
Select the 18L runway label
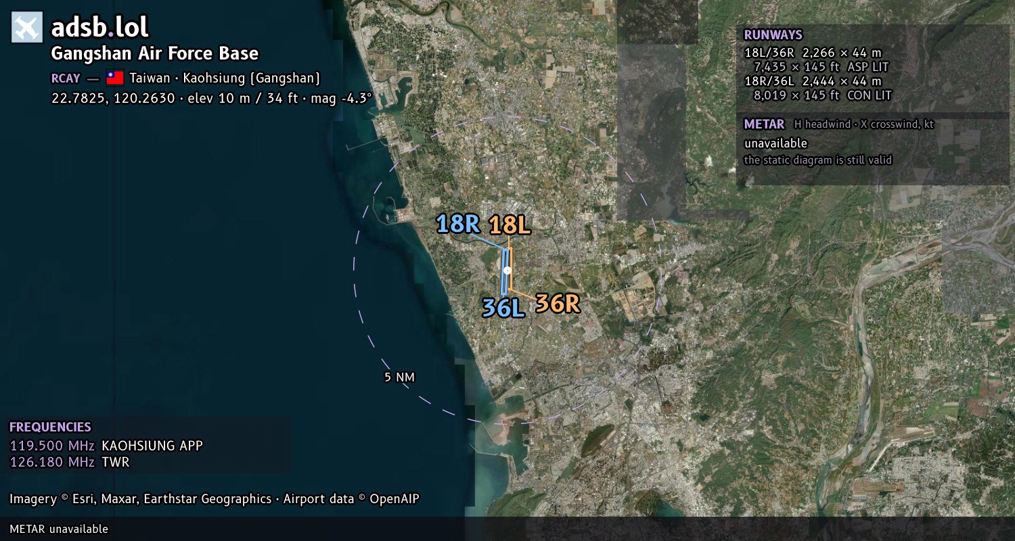tap(509, 225)
